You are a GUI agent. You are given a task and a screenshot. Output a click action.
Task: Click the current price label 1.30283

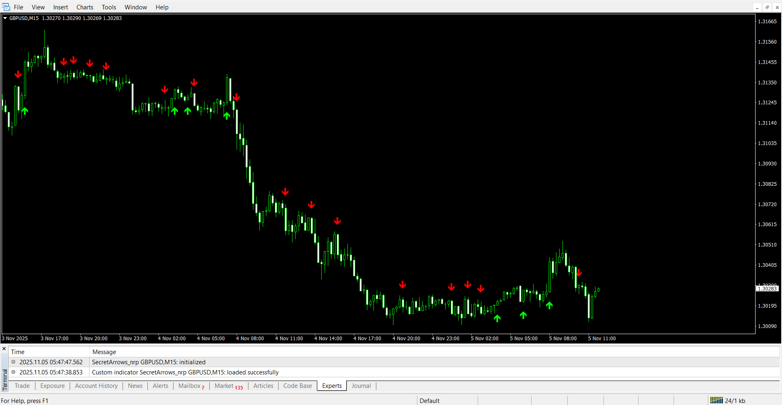coord(767,288)
